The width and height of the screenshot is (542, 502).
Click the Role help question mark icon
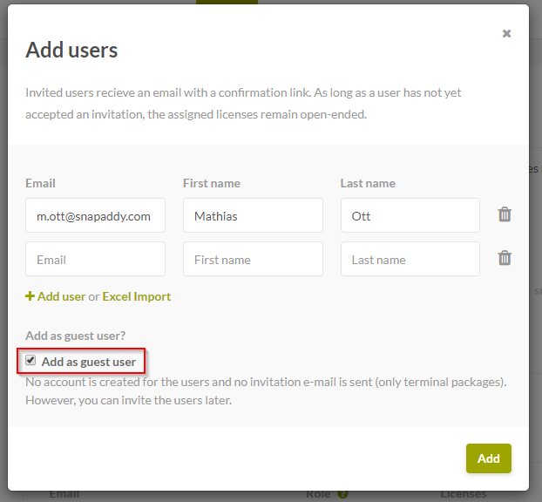click(x=342, y=494)
